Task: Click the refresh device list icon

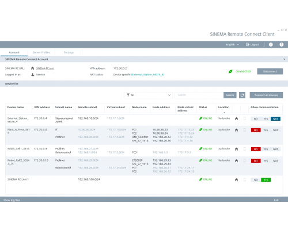Action: pos(242,95)
